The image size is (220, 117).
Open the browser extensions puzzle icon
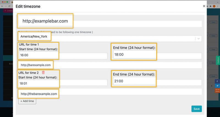[x=211, y=6]
